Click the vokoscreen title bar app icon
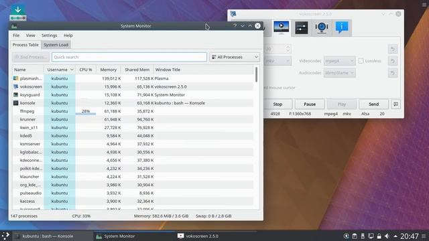This screenshot has height=241, width=429. click(233, 14)
